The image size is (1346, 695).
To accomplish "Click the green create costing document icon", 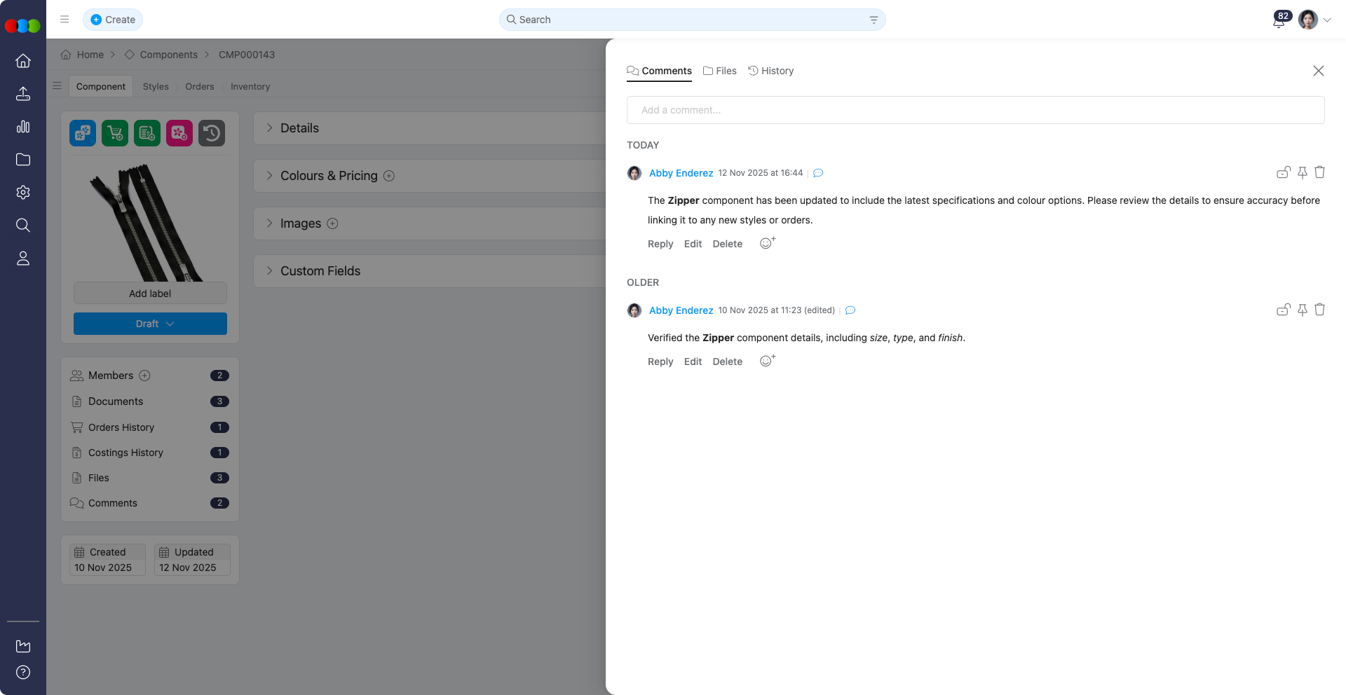I will click(x=147, y=133).
